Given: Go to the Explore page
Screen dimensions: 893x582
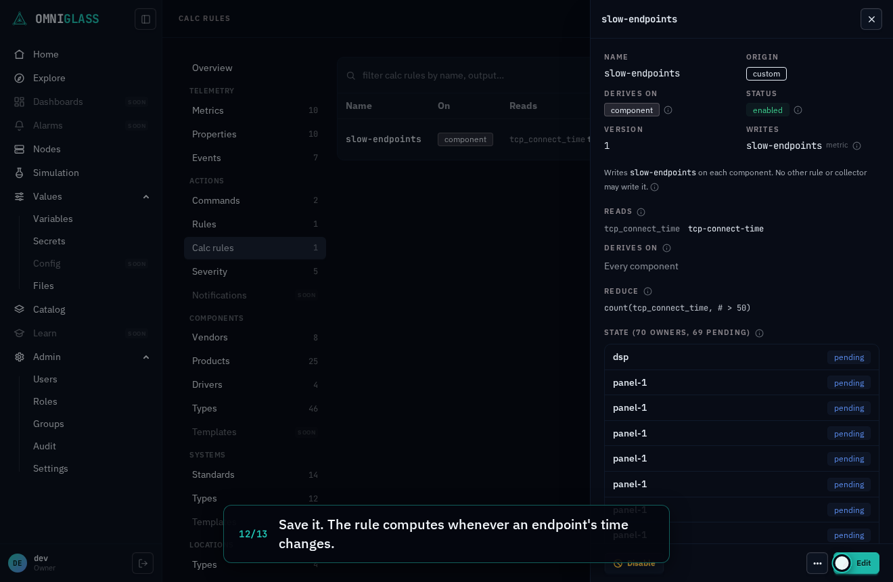Looking at the screenshot, I should (x=49, y=78).
